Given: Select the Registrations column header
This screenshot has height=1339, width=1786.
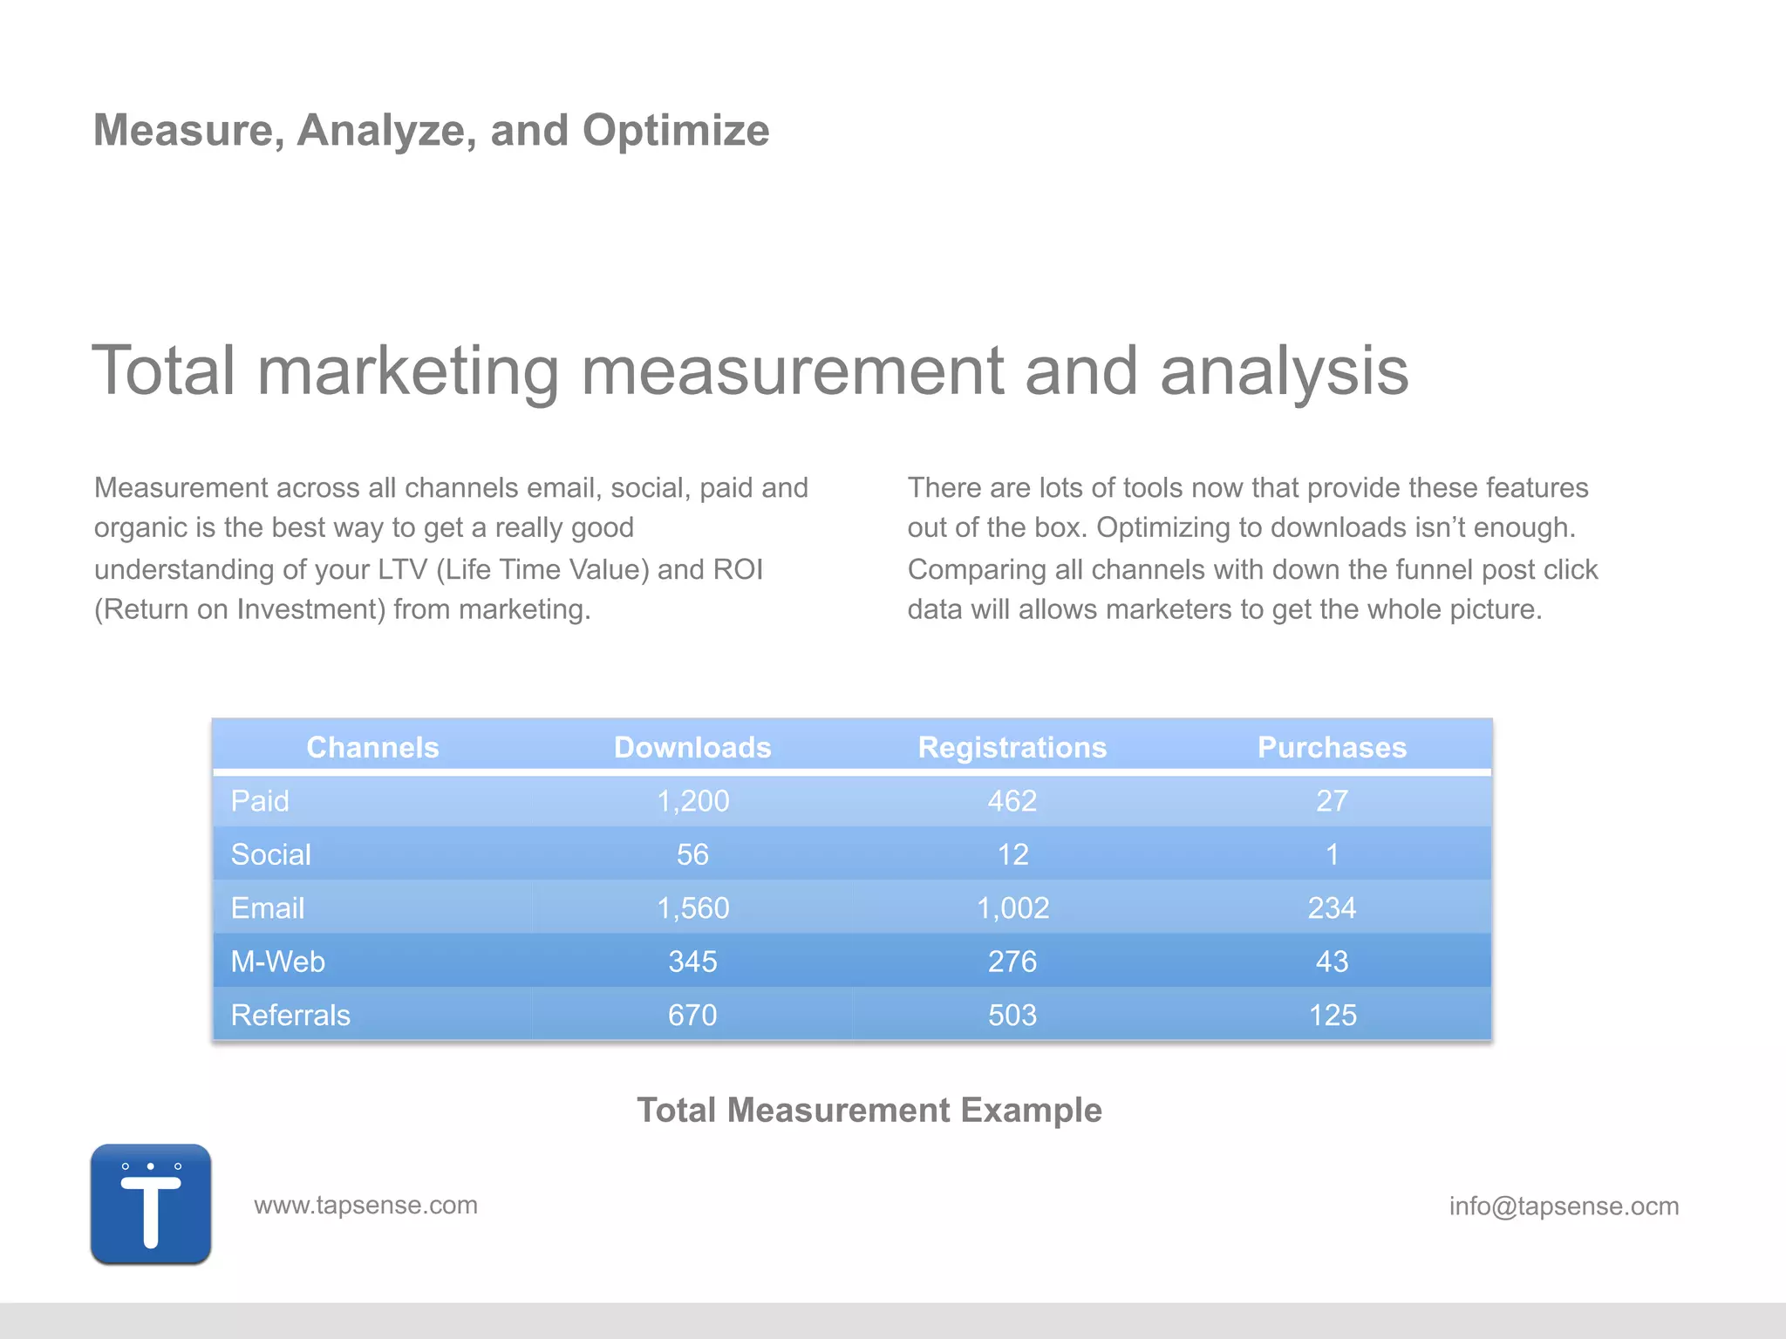Looking at the screenshot, I should coord(1012,747).
